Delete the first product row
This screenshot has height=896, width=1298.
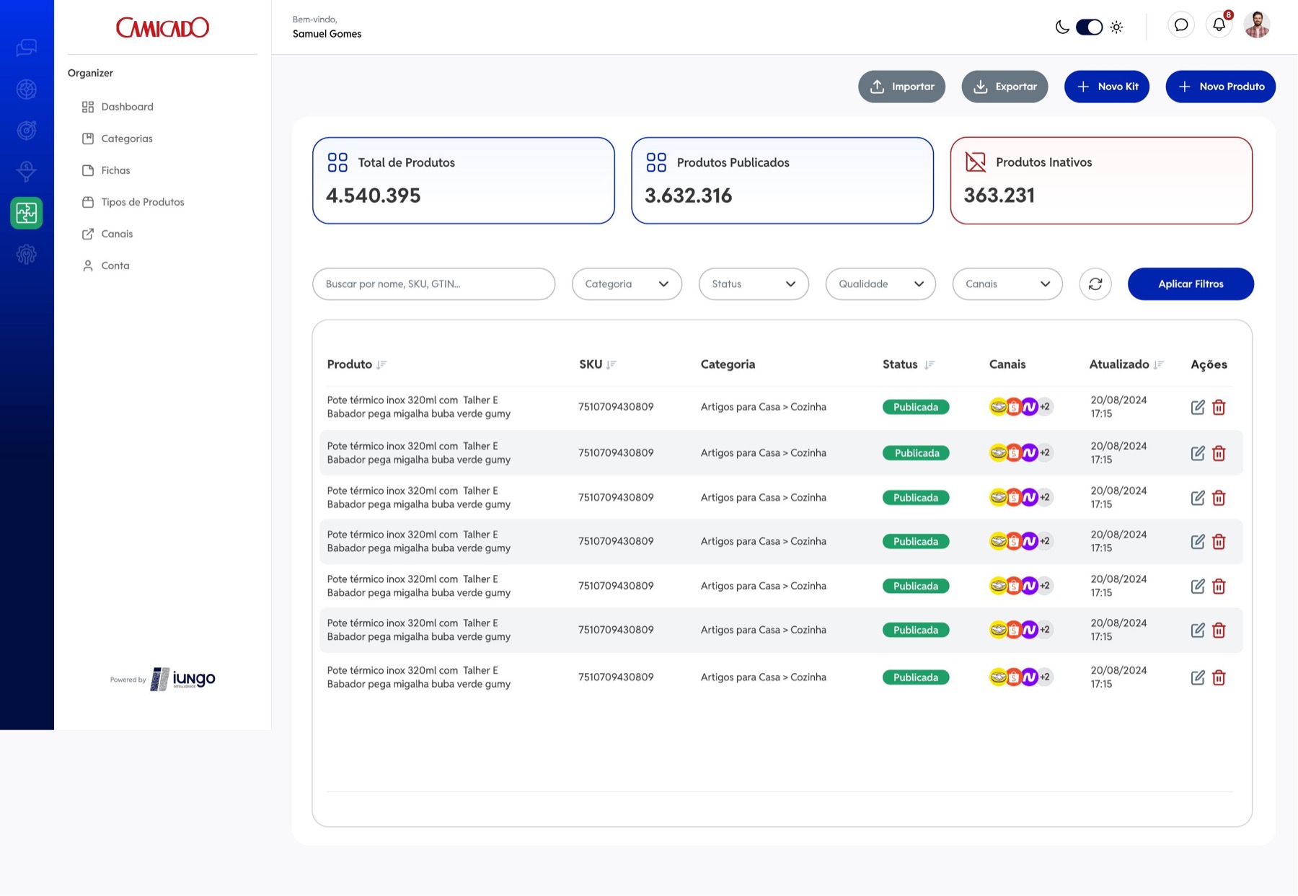pos(1219,408)
